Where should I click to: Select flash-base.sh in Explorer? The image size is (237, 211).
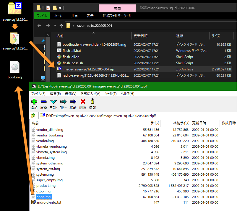coord(73,63)
